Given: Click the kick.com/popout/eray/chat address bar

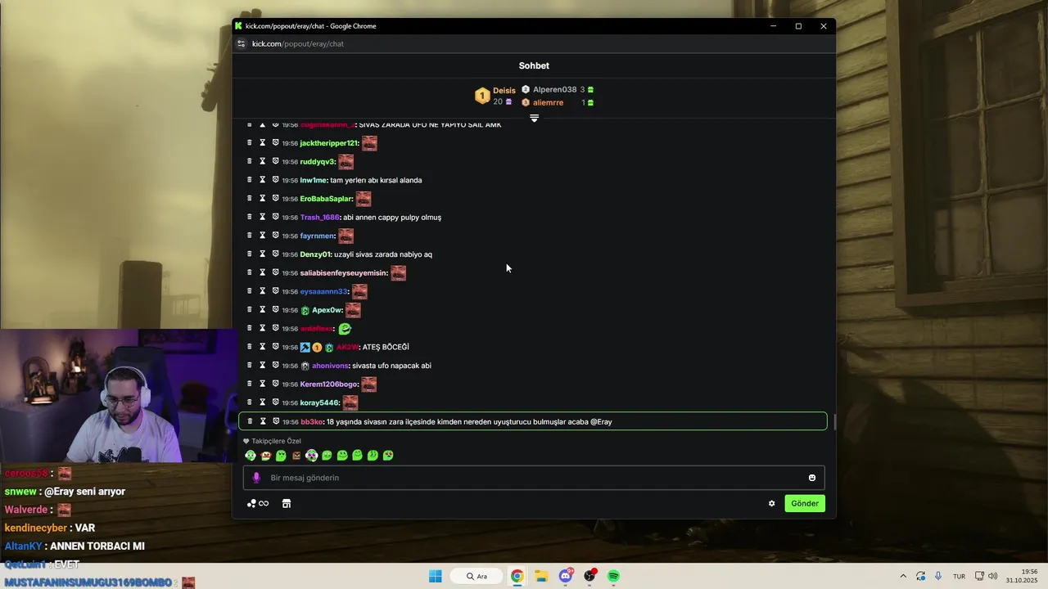Looking at the screenshot, I should [x=298, y=43].
